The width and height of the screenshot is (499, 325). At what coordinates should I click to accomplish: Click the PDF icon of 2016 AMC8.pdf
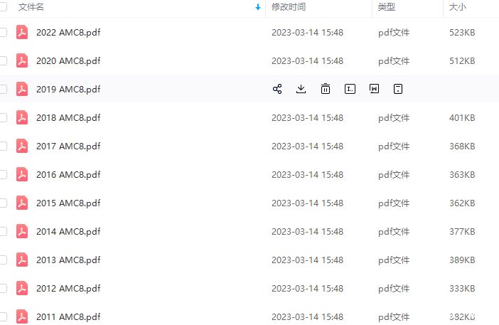(22, 174)
